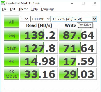Open the File menu
This screenshot has width=101, height=92.
(x=4, y=9)
